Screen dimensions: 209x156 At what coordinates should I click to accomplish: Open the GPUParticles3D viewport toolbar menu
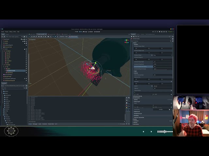pos(73,36)
